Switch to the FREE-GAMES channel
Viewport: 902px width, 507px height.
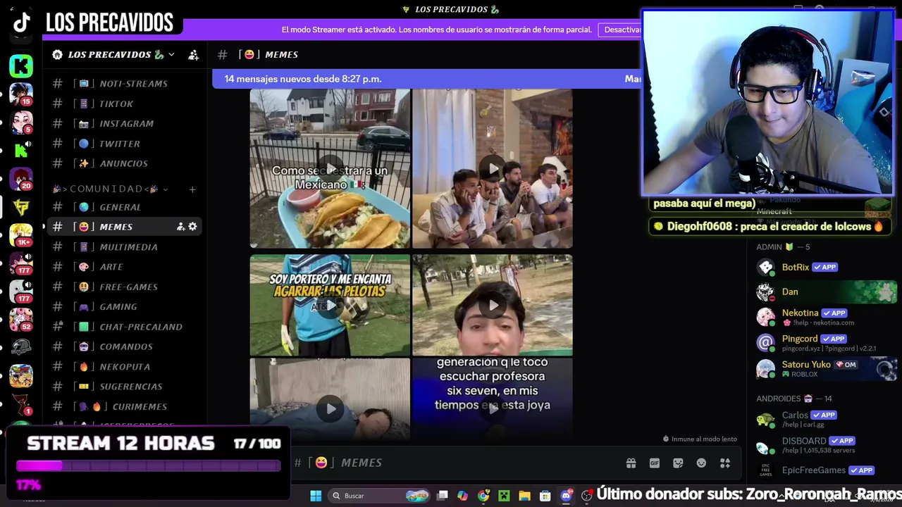pyautogui.click(x=125, y=287)
